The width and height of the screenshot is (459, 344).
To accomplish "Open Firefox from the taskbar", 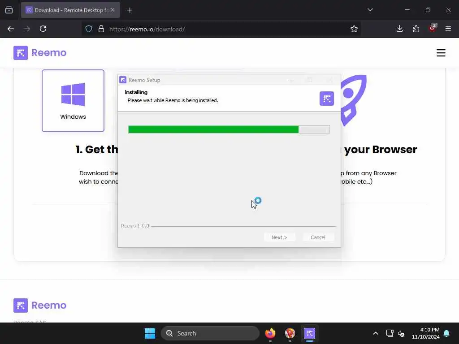I will pos(270,333).
